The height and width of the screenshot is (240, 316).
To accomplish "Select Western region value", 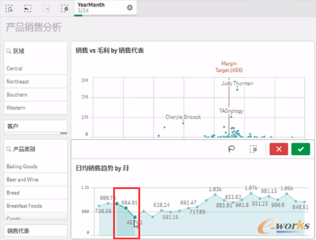I will (x=36, y=107).
